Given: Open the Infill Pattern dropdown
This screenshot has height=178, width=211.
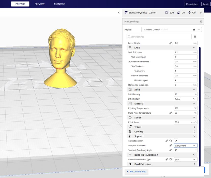Looking at the screenshot, I should pos(186,99).
